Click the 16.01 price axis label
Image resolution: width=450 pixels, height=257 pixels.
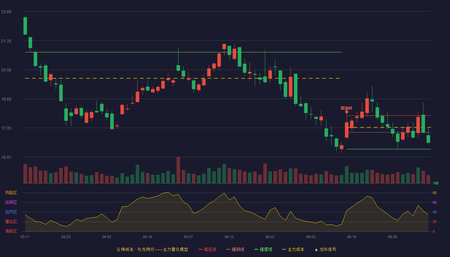click(6, 157)
